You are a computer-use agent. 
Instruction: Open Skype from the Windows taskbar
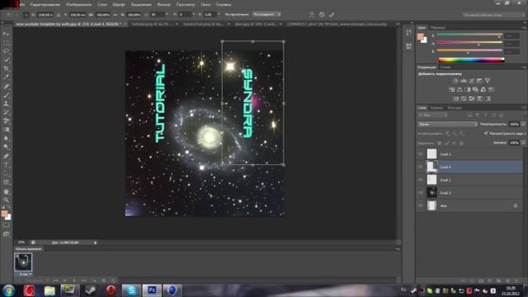click(131, 290)
